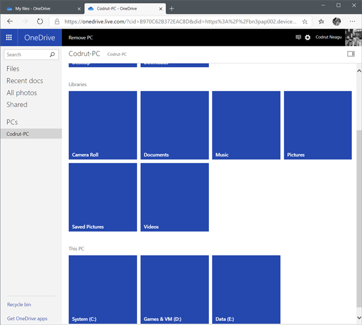Open the Recycle bin link
Image resolution: width=362 pixels, height=325 pixels.
point(19,305)
